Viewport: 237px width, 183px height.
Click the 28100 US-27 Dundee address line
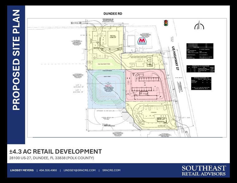52,158
